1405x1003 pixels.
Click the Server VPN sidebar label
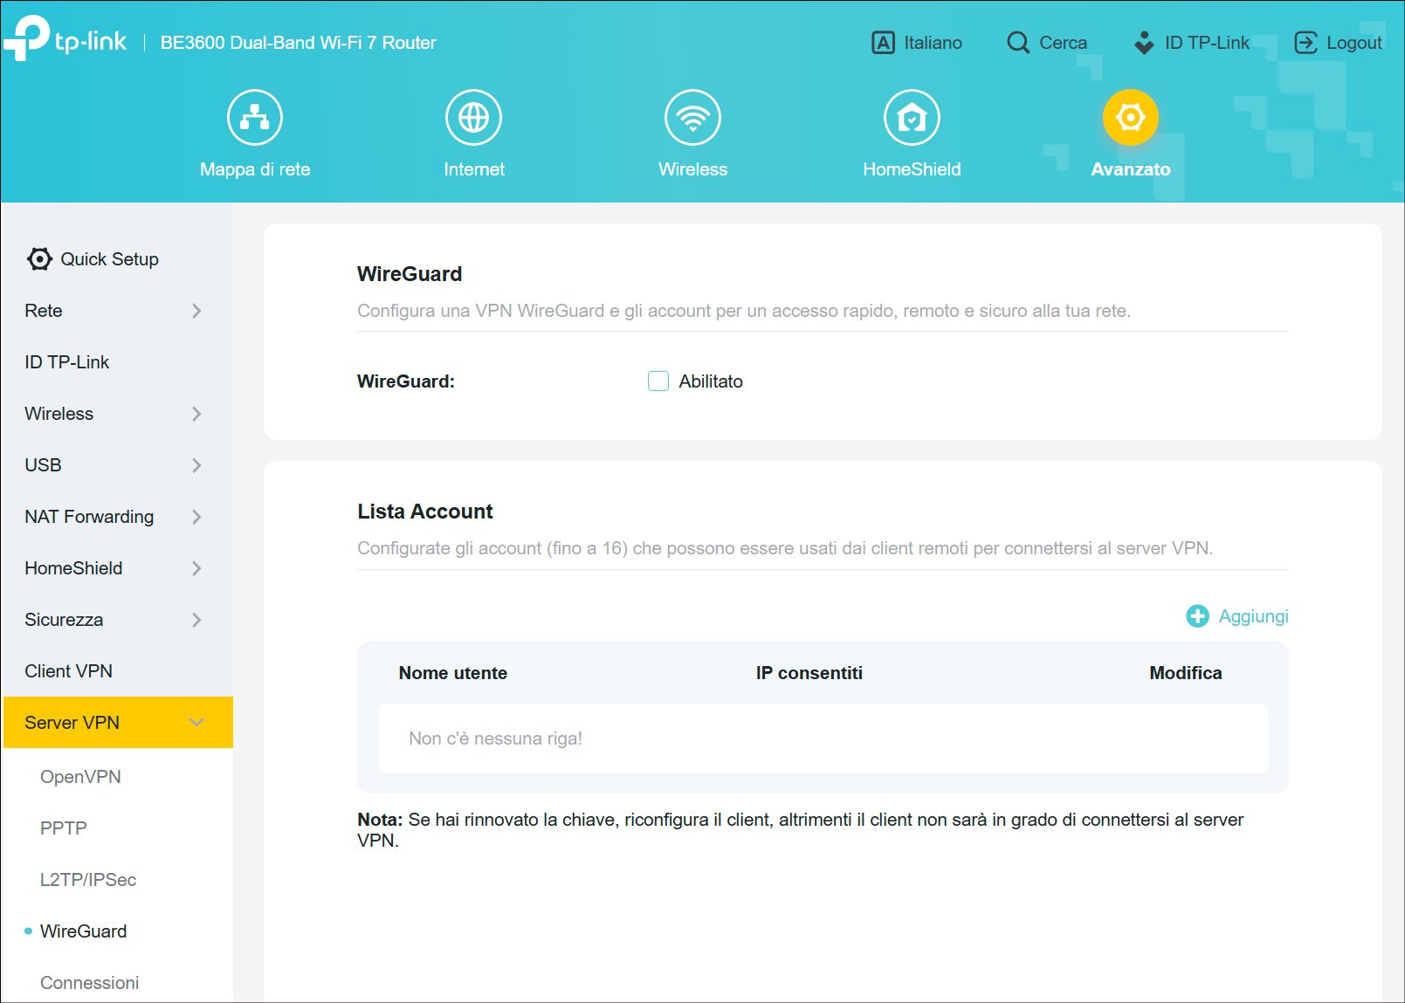point(72,723)
